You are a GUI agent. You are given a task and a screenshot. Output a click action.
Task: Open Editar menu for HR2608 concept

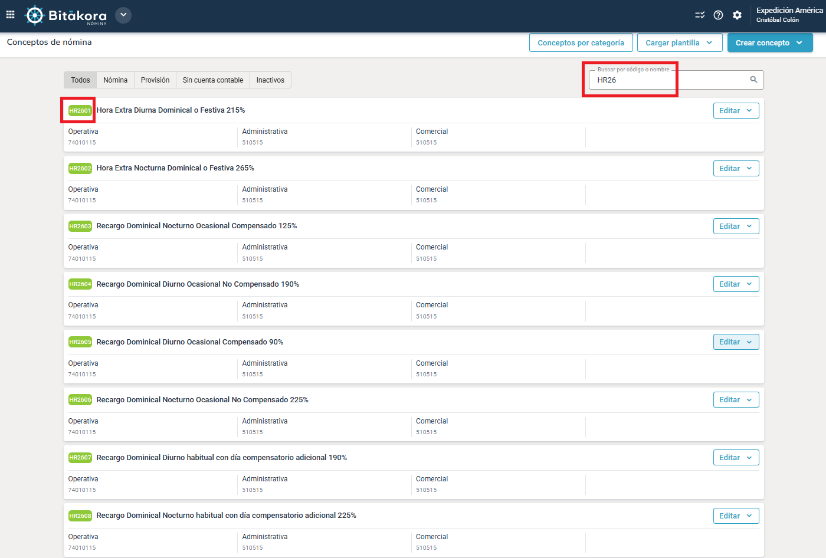(x=736, y=516)
